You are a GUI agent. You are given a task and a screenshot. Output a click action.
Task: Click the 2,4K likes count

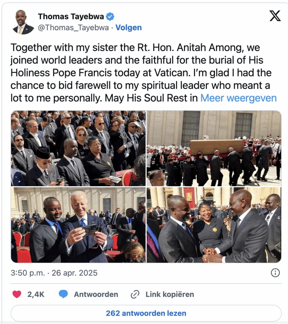pos(36,294)
